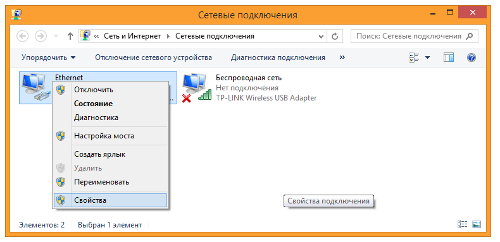
Task: Switch to details view in status bar
Action: (x=462, y=224)
